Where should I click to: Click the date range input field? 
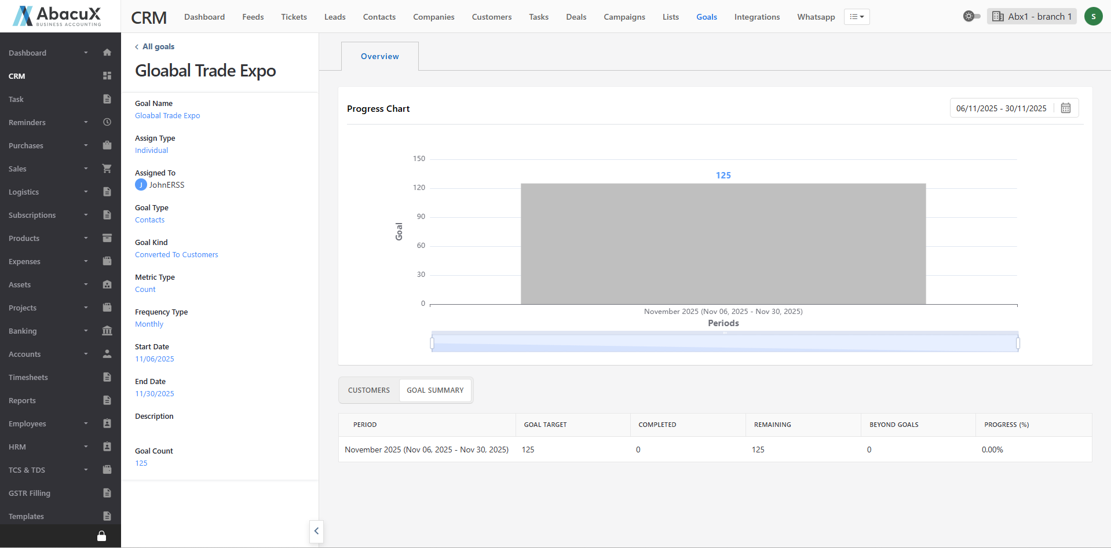pos(1002,108)
